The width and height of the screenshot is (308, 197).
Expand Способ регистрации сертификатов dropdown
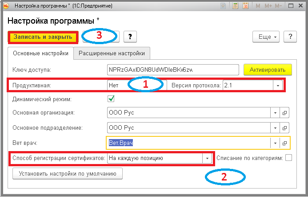(207, 158)
